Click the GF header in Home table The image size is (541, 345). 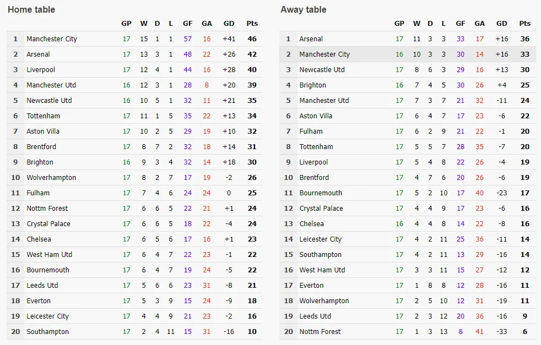[188, 24]
